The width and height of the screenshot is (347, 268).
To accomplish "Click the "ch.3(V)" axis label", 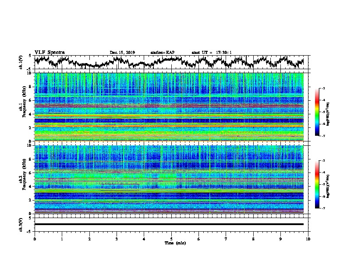I will point(21,225).
